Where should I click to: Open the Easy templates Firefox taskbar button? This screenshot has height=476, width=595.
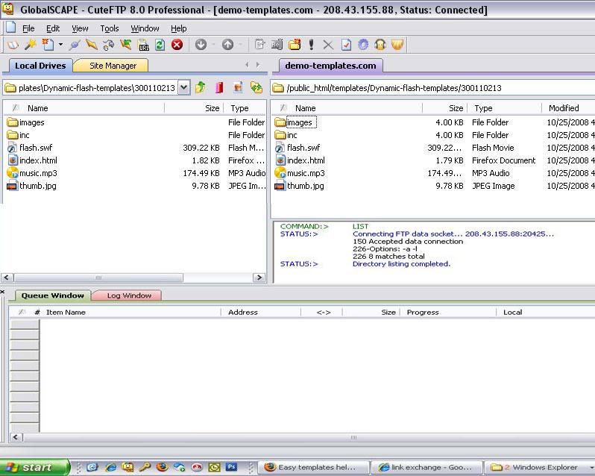314,467
